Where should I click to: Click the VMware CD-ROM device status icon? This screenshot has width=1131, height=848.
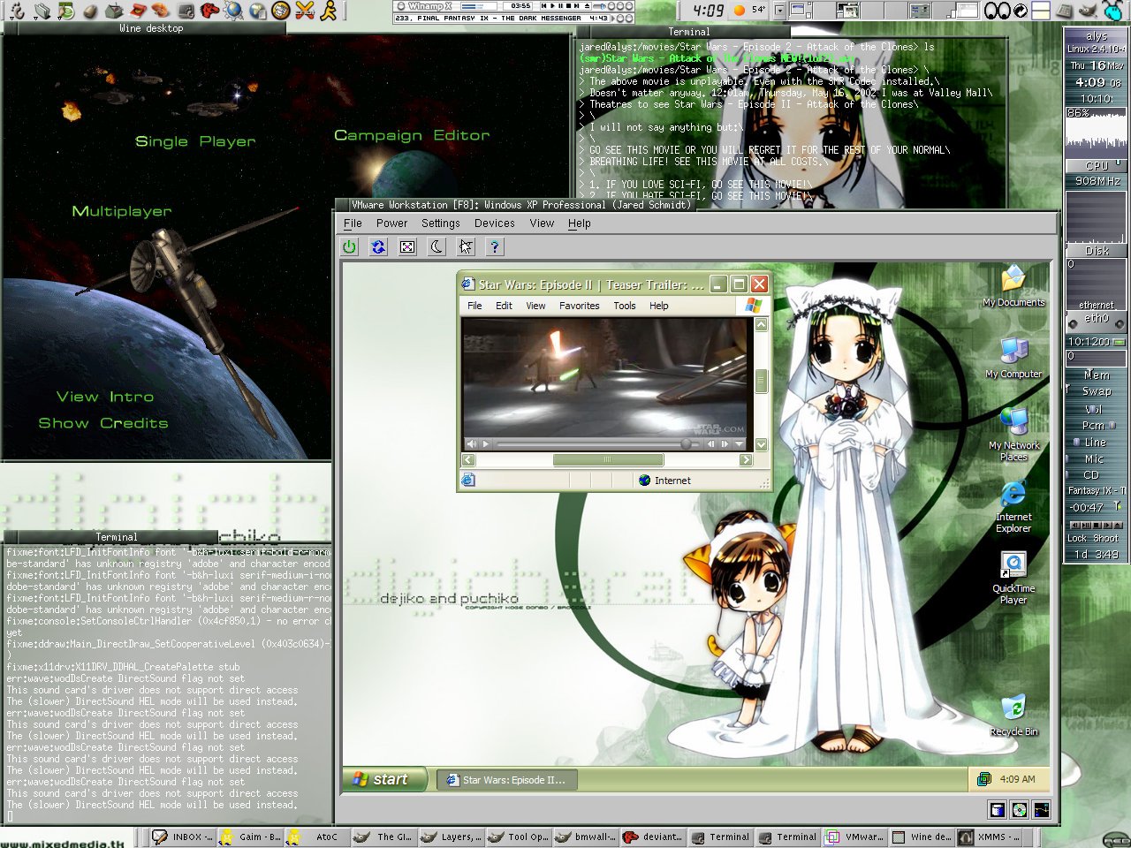[x=1020, y=810]
